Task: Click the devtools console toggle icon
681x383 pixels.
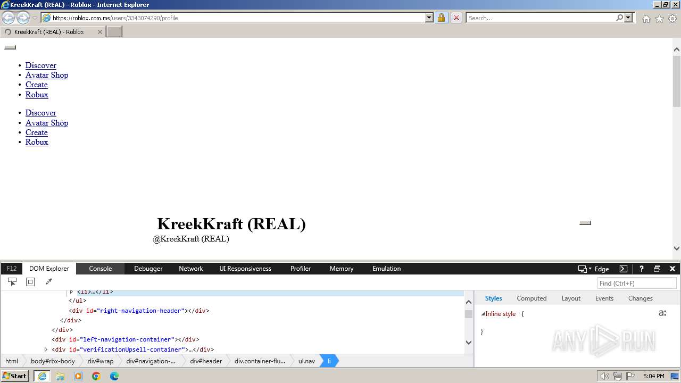Action: coord(624,269)
